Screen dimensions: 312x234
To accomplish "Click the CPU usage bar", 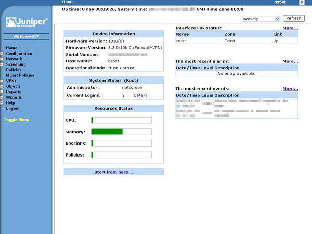I will [x=121, y=120].
